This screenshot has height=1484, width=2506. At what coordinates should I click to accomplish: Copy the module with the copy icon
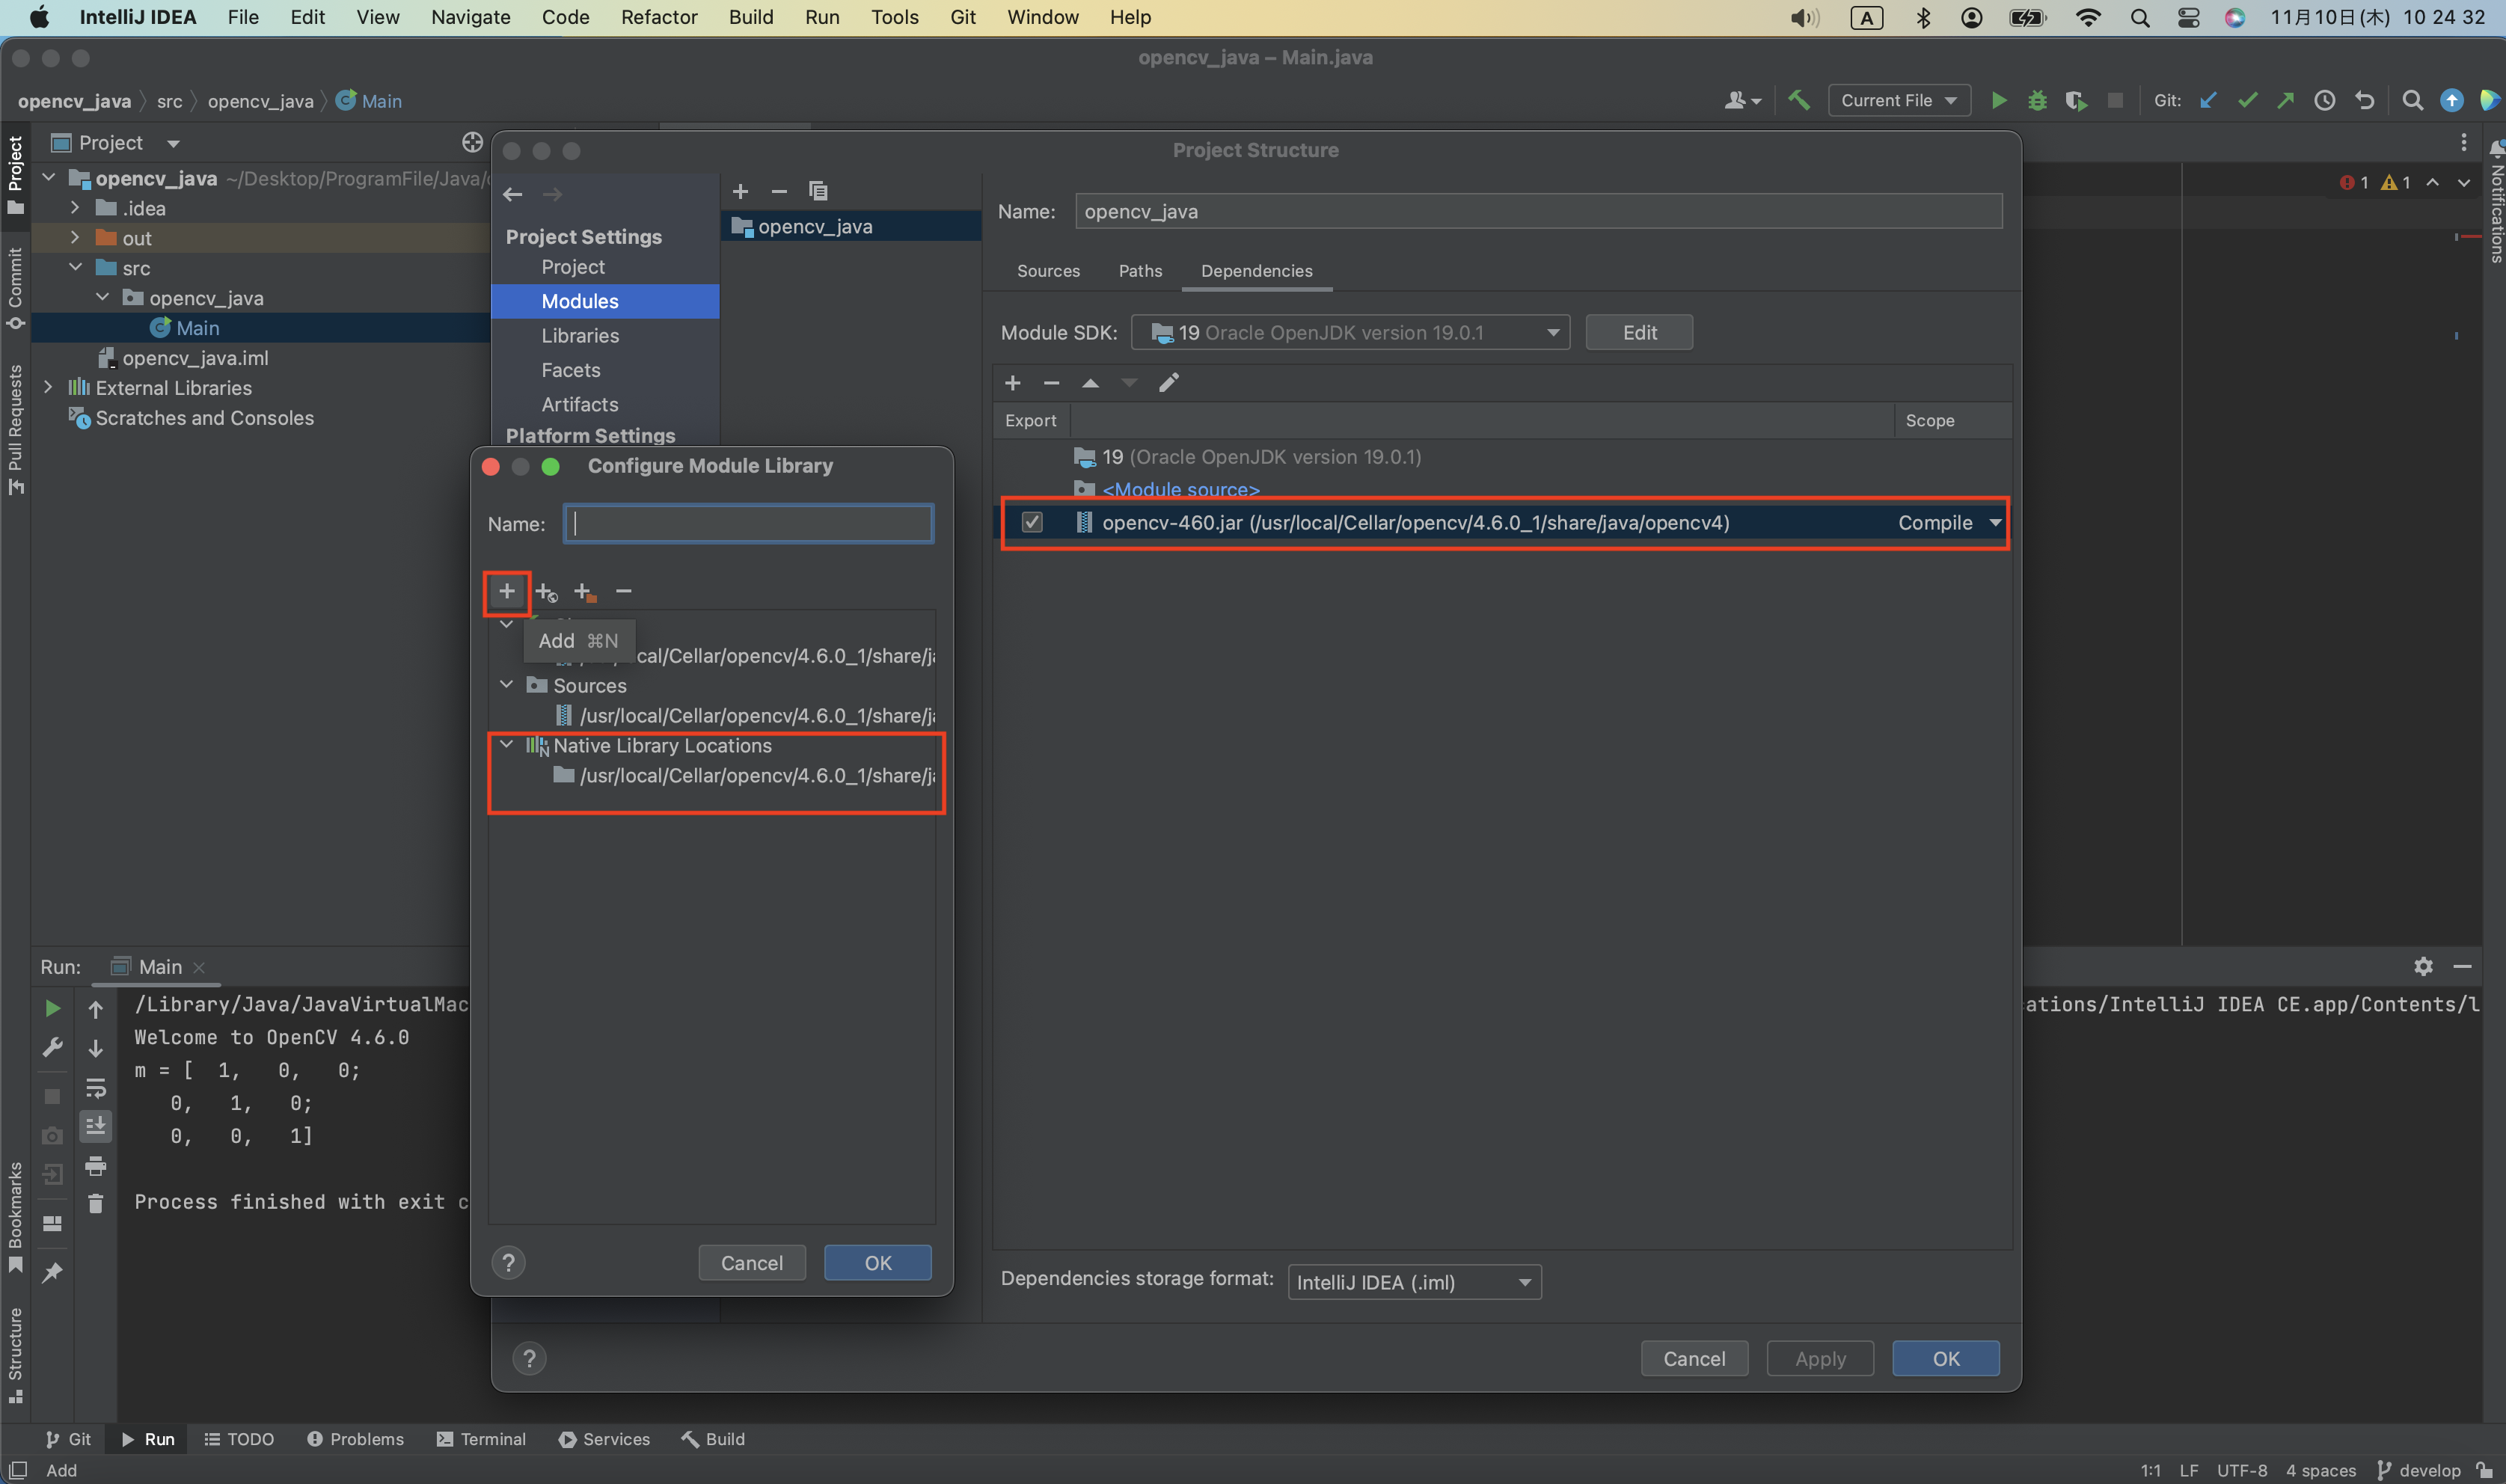(818, 191)
